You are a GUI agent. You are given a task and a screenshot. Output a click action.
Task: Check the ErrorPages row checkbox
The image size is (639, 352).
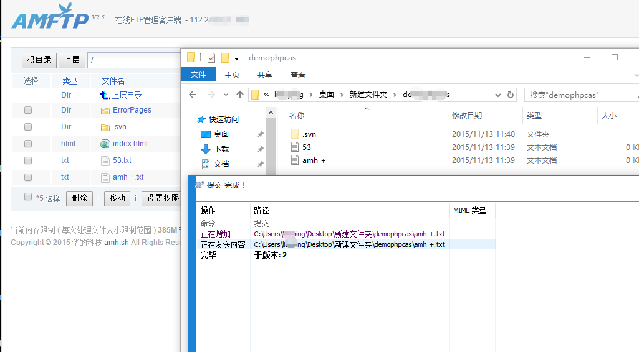coord(28,111)
